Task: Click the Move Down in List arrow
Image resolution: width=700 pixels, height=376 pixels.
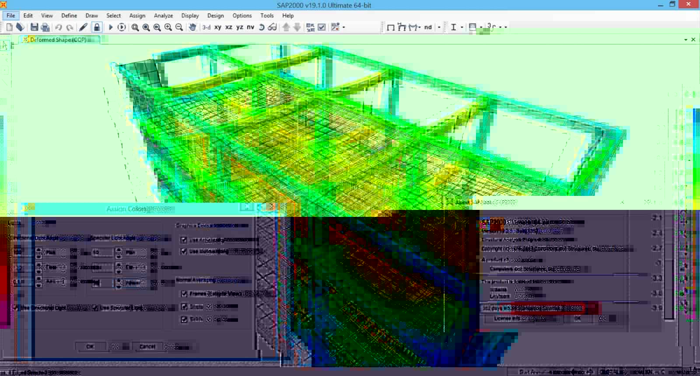Action: coord(297,27)
